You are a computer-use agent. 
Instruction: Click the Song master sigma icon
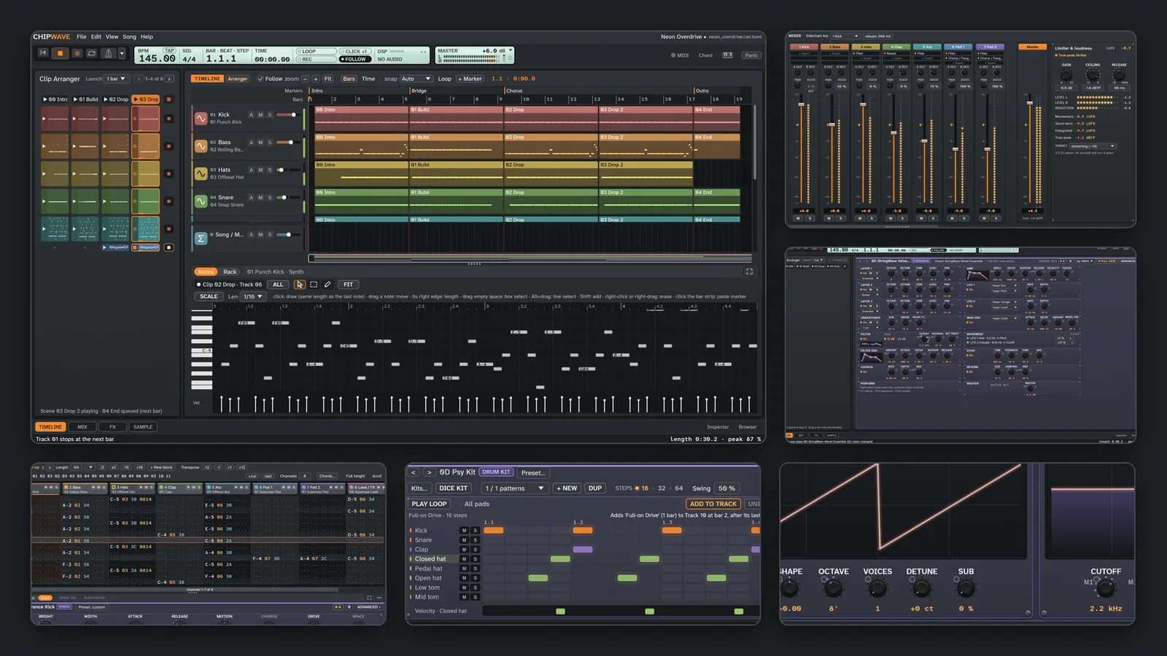coord(201,238)
